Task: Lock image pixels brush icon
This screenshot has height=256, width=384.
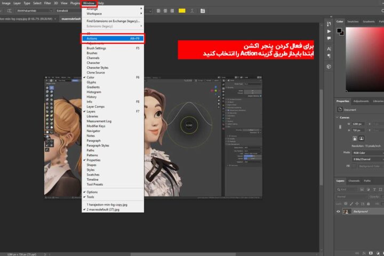Action: click(351, 204)
